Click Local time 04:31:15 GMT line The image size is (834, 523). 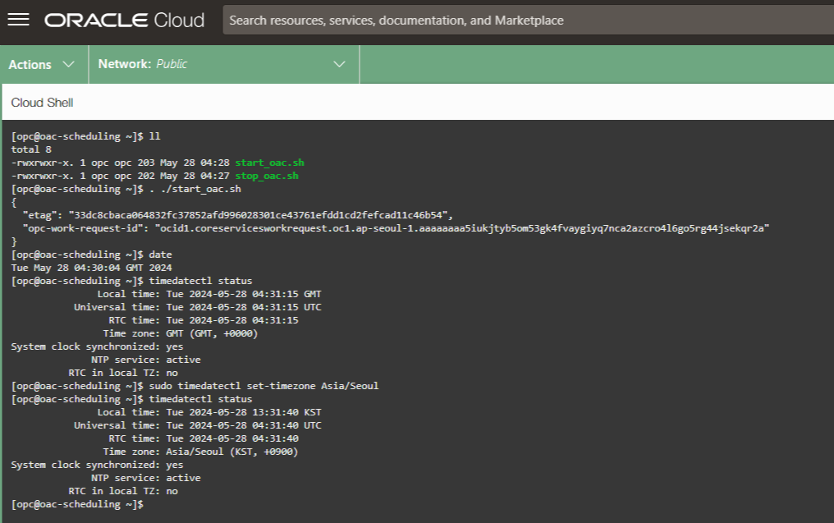click(209, 294)
